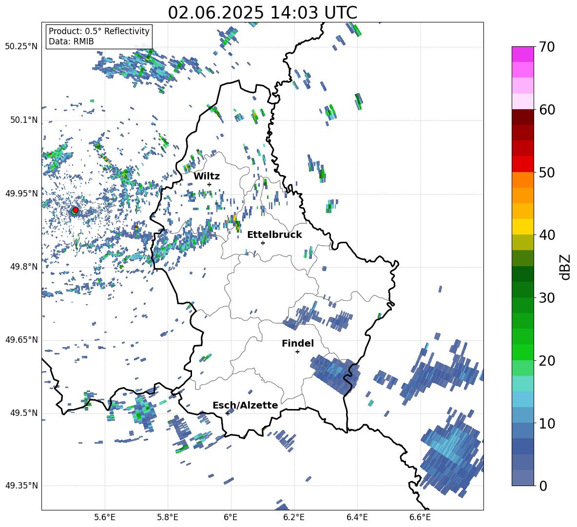Click the 6.6°E longitude label
The height and width of the screenshot is (527, 577).
pyautogui.click(x=420, y=517)
